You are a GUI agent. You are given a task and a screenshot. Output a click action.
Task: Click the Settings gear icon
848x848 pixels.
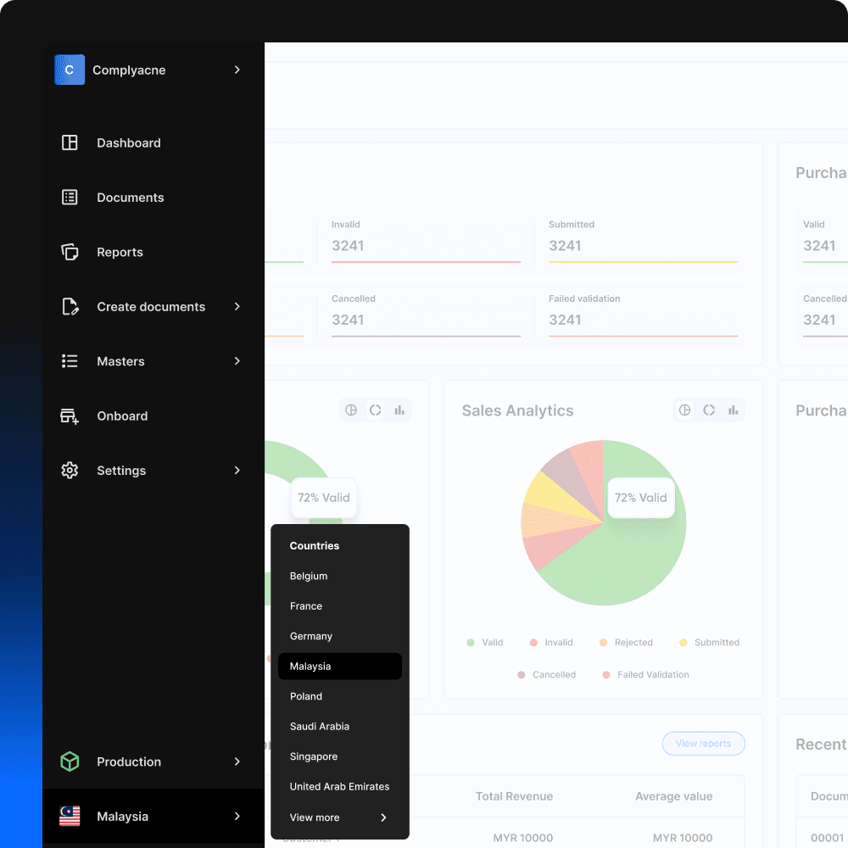(70, 471)
